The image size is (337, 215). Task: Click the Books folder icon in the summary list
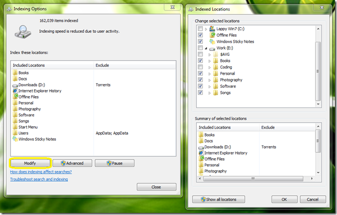click(201, 135)
